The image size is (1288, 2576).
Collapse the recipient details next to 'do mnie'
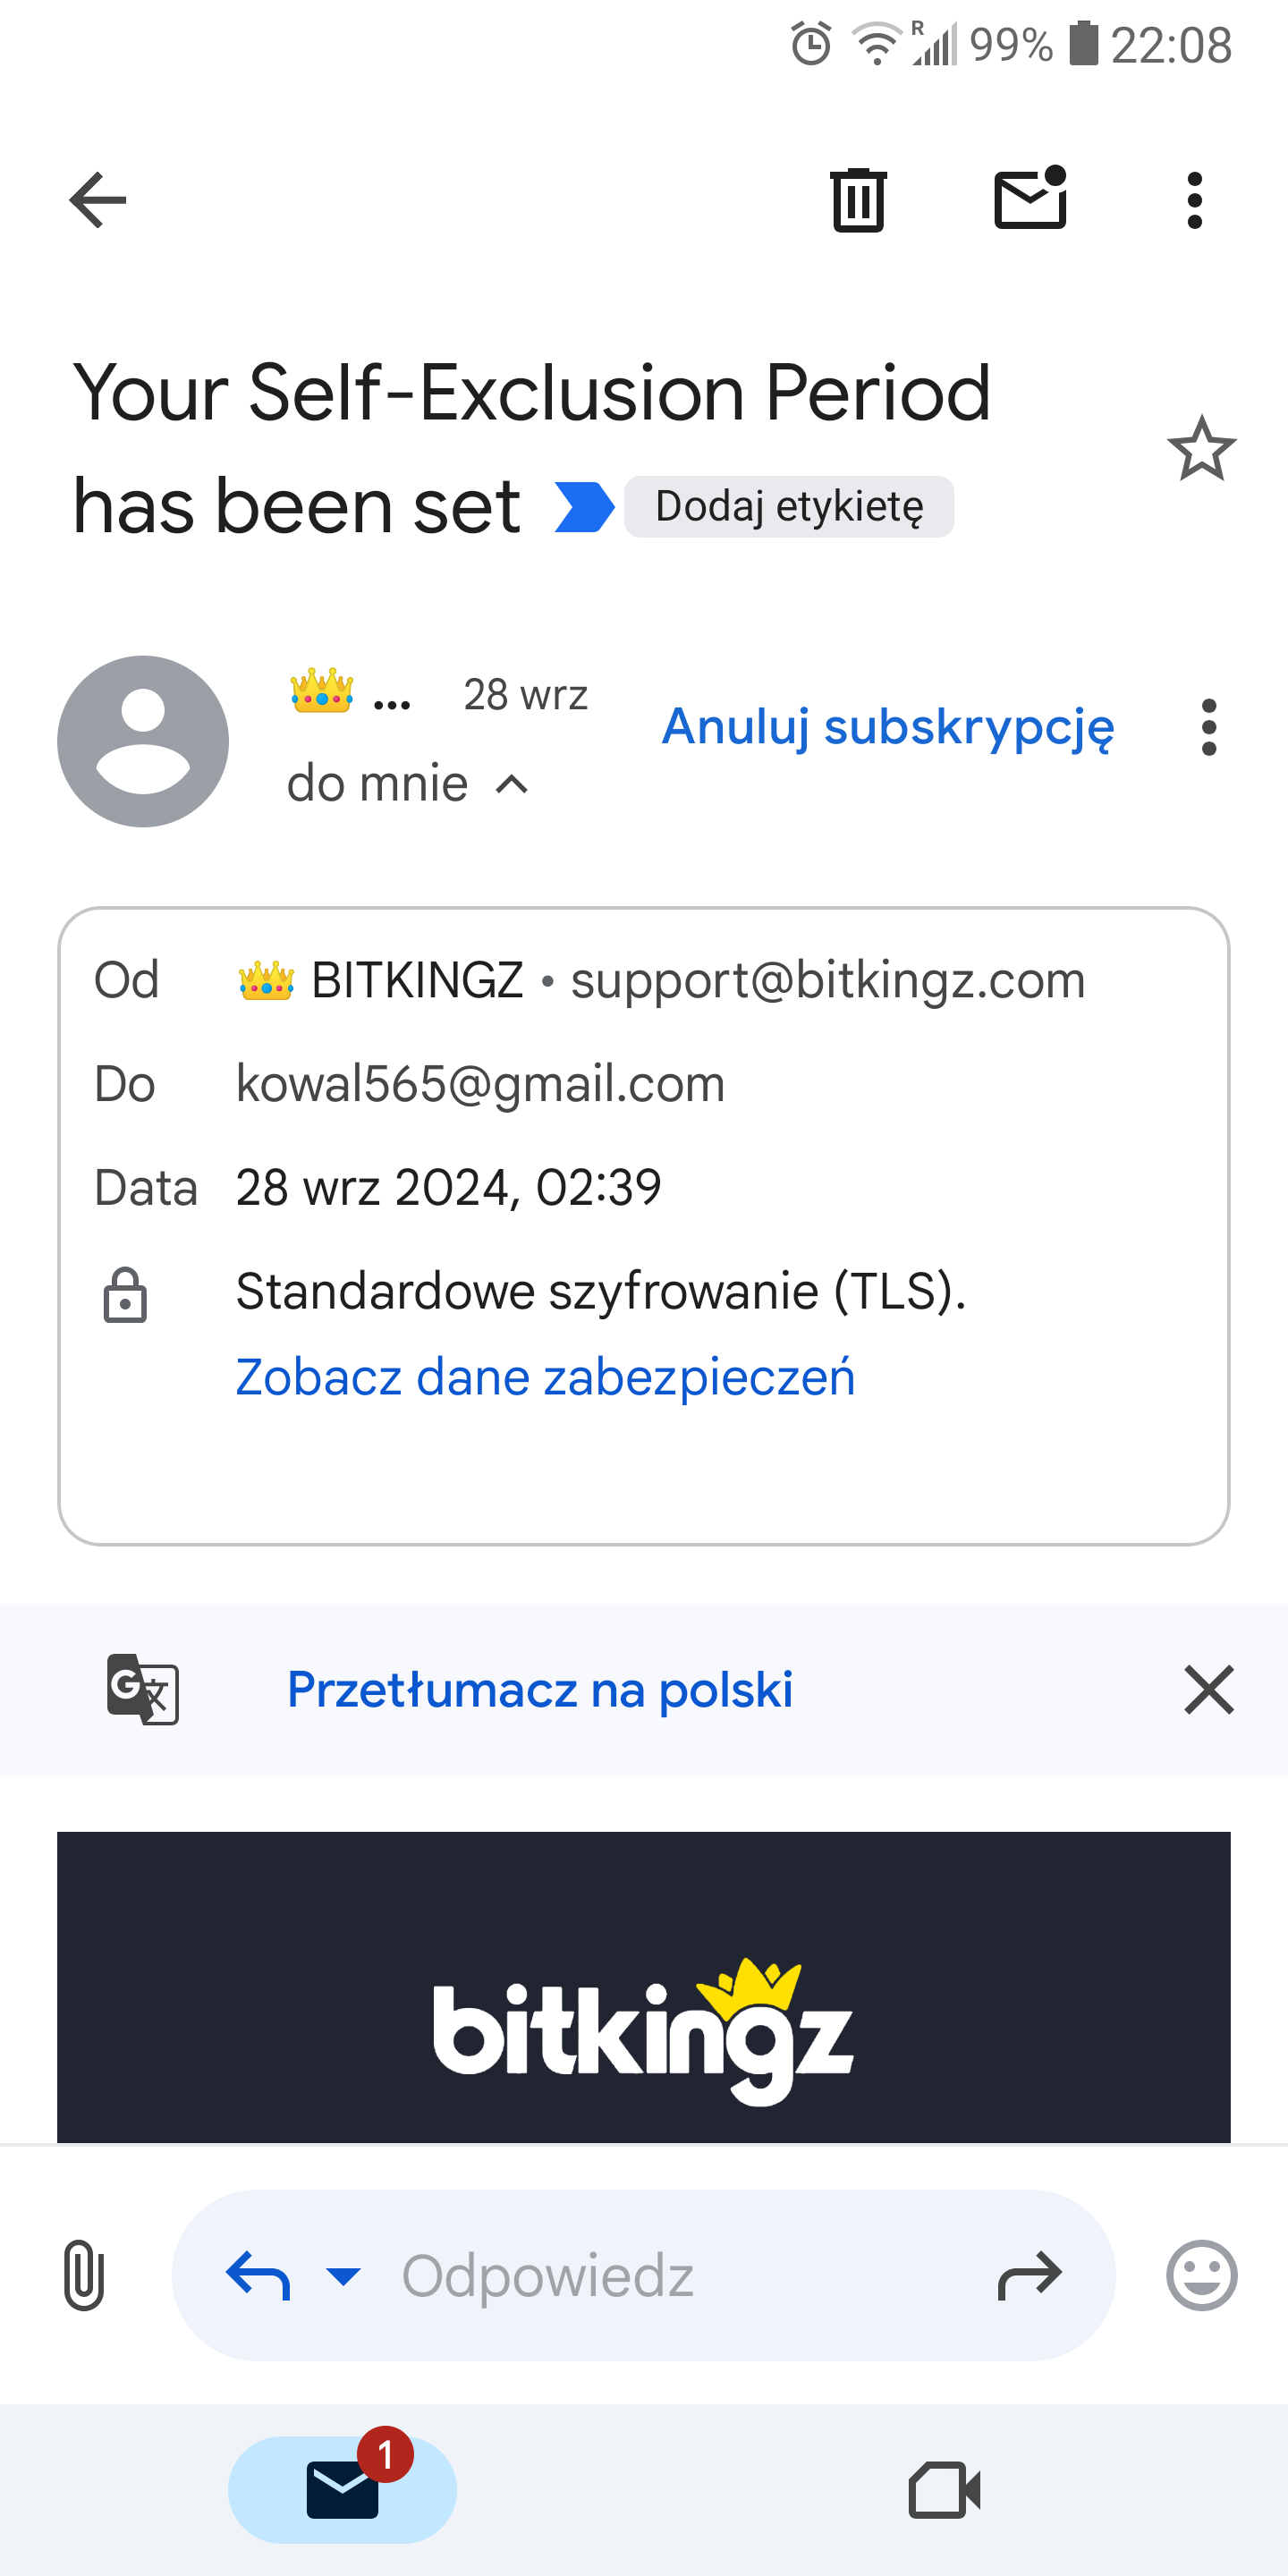tap(512, 785)
